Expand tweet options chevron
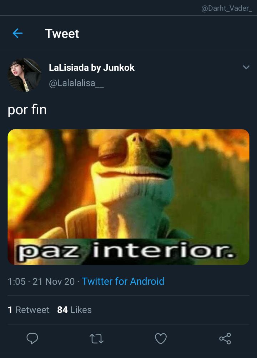257x358 pixels. tap(246, 67)
